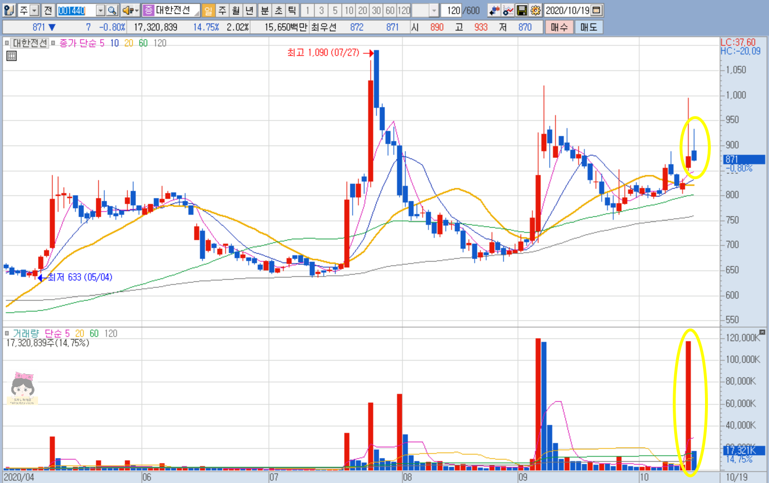Click the green 60 moving average legend
The height and width of the screenshot is (483, 769).
[143, 43]
